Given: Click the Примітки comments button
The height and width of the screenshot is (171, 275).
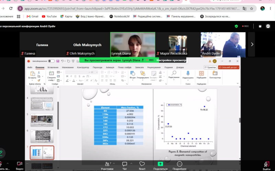Looking at the screenshot, I should (210, 67).
